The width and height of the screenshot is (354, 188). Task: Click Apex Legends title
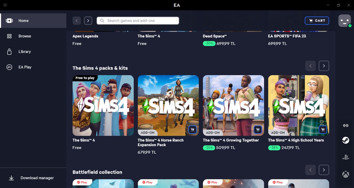click(x=85, y=36)
